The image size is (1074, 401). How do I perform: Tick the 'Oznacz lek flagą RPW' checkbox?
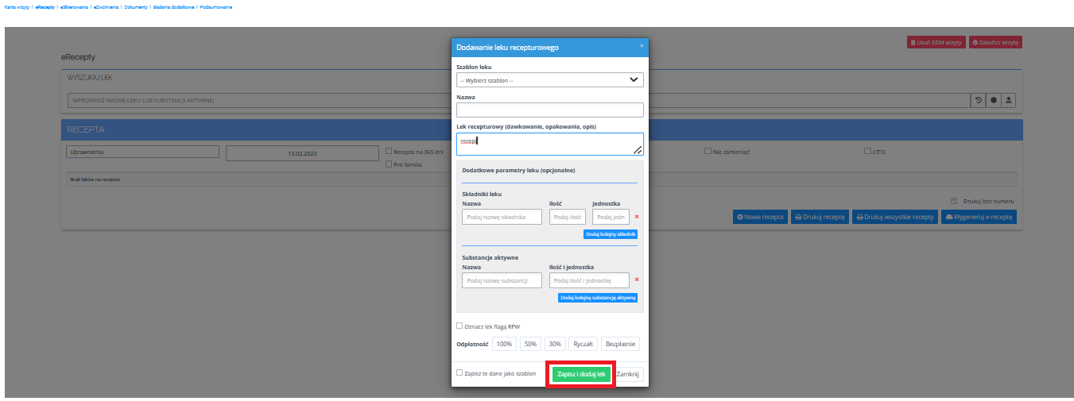click(x=459, y=326)
